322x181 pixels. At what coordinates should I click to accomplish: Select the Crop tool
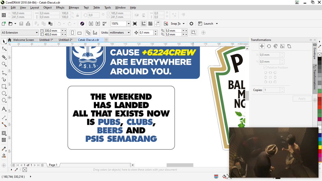4,57
